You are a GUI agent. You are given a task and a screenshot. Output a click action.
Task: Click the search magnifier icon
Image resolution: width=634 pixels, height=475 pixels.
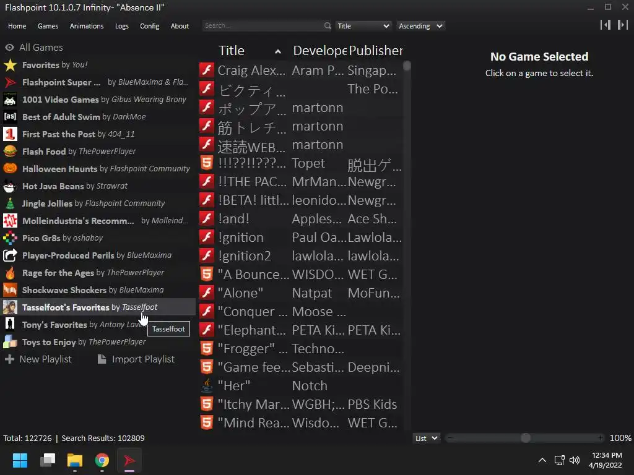pos(328,26)
